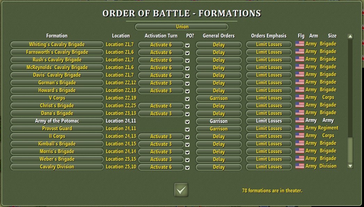Click the II Corps flag icon
364x207 pixels.
[299, 136]
